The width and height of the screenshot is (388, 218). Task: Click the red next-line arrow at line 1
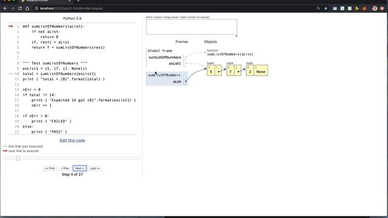[11, 26]
